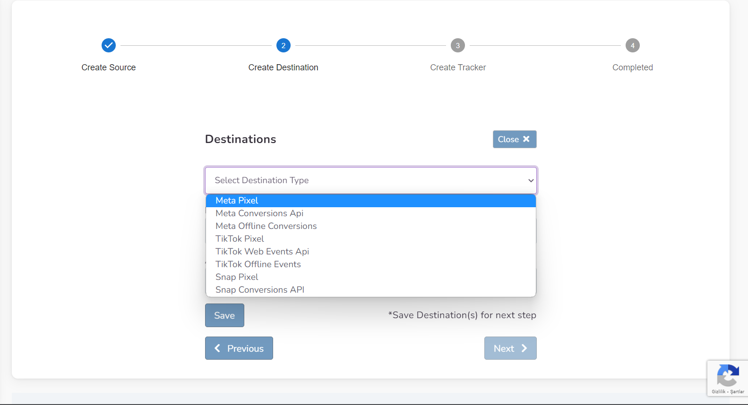This screenshot has height=405, width=748.
Task: Click the Create Source checkmark step icon
Action: point(109,45)
